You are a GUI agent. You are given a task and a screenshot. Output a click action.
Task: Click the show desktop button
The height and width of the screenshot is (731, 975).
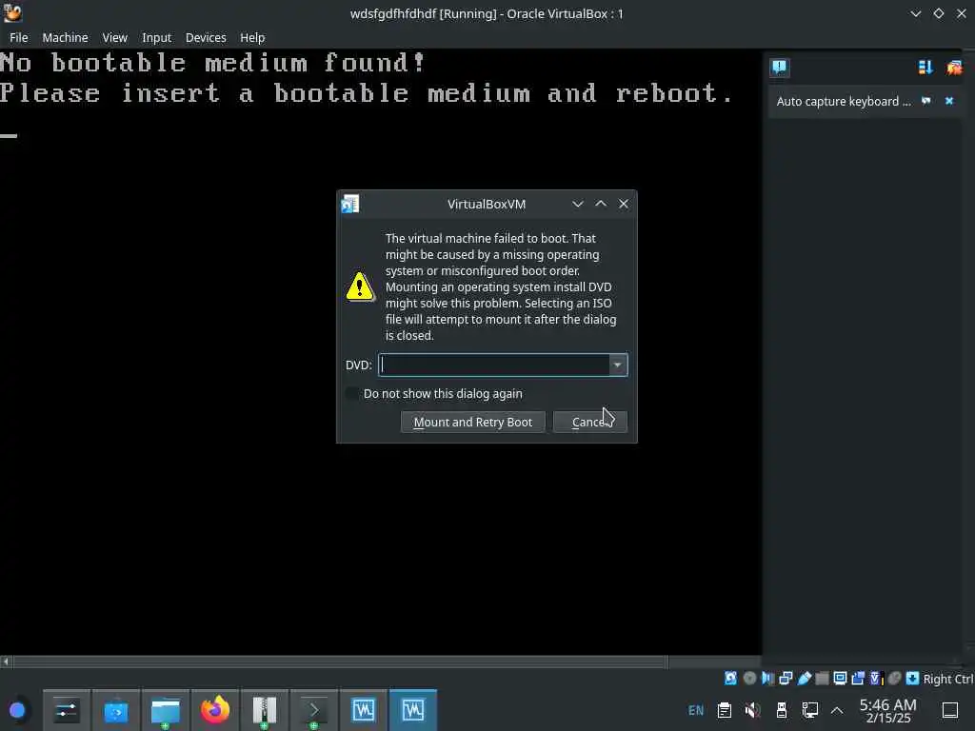[950, 710]
